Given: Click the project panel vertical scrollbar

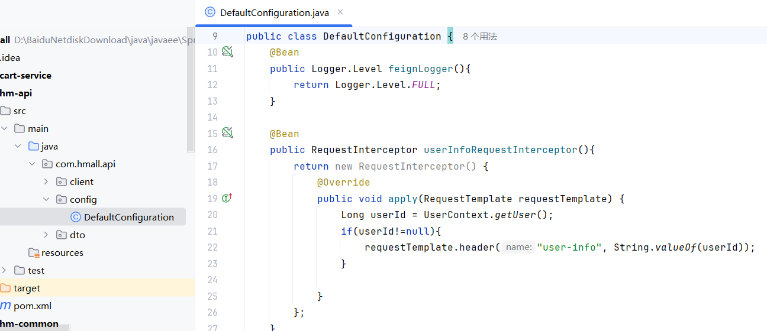Looking at the screenshot, I should tap(191, 89).
